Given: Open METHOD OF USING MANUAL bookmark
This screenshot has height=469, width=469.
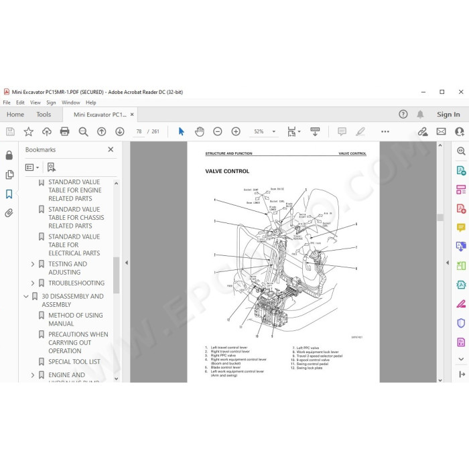Looking at the screenshot, I should coord(76,320).
